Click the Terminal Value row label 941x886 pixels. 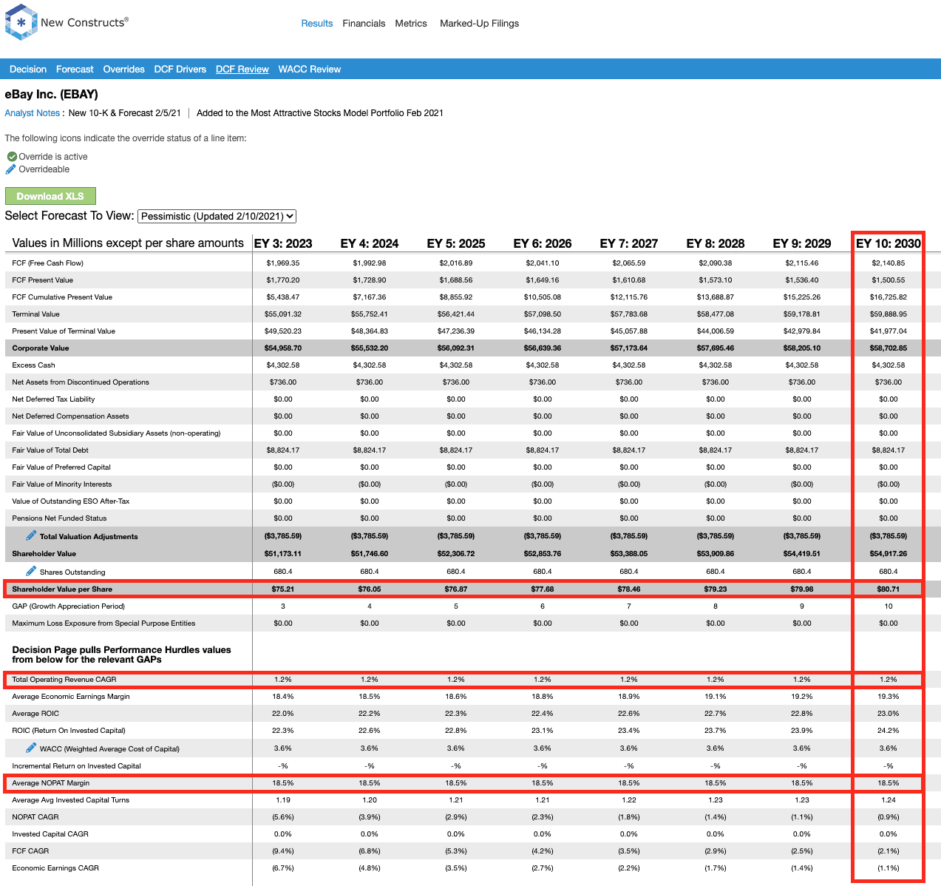[x=35, y=314]
